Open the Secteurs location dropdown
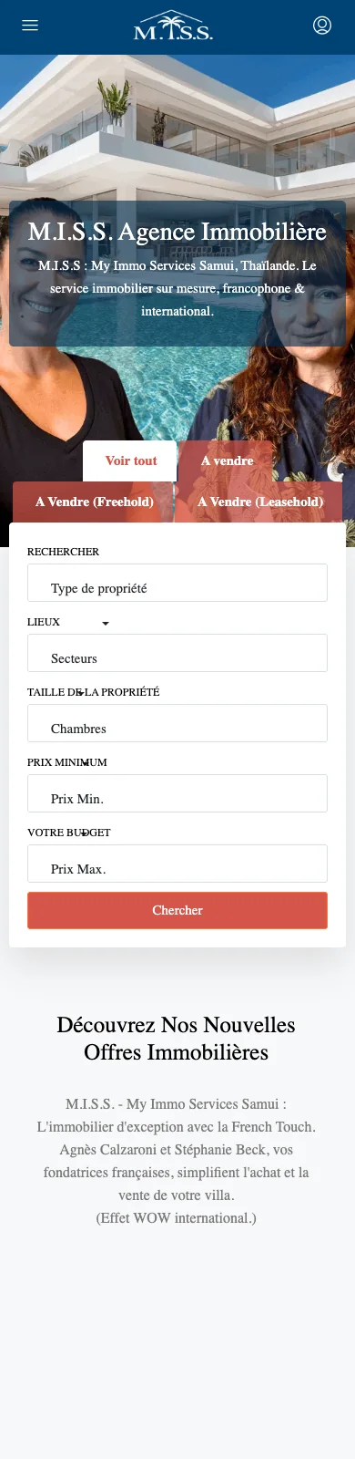 click(x=177, y=653)
